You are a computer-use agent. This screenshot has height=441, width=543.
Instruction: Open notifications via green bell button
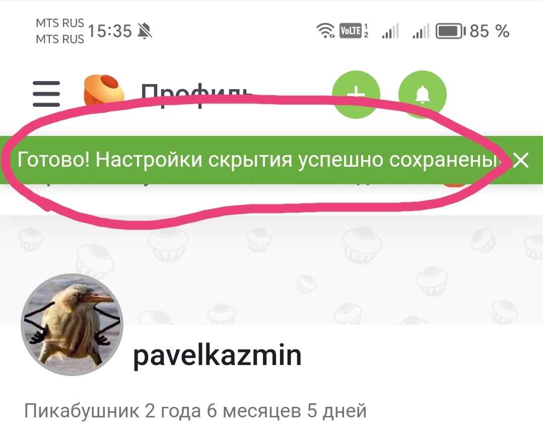tap(423, 95)
